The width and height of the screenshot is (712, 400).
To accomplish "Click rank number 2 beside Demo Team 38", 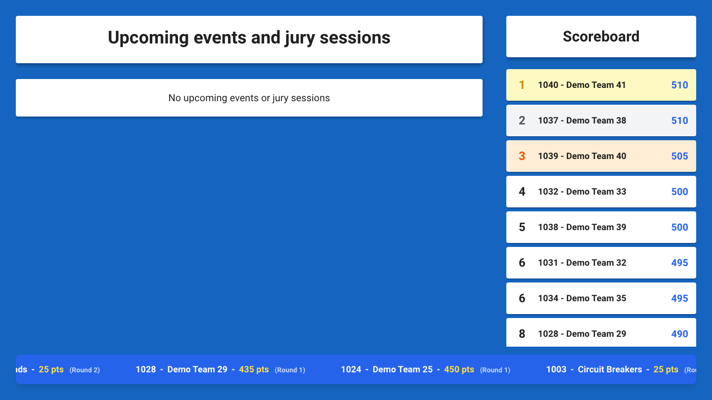I will [522, 120].
